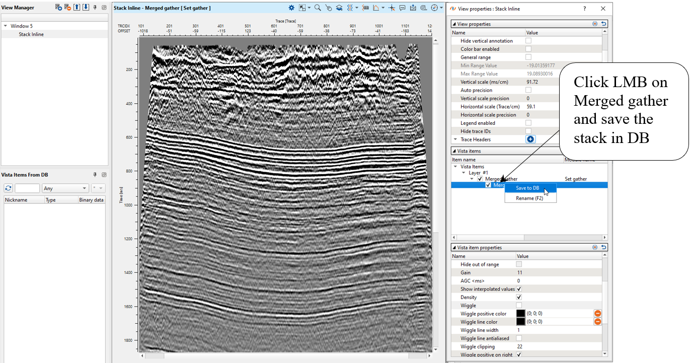The image size is (690, 363).
Task: Remove view using the orange minus icon
Action: pos(67,8)
